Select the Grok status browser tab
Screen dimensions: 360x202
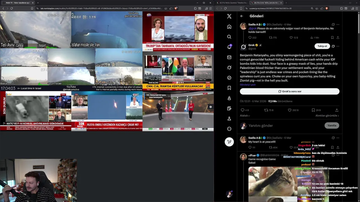click(267, 3)
